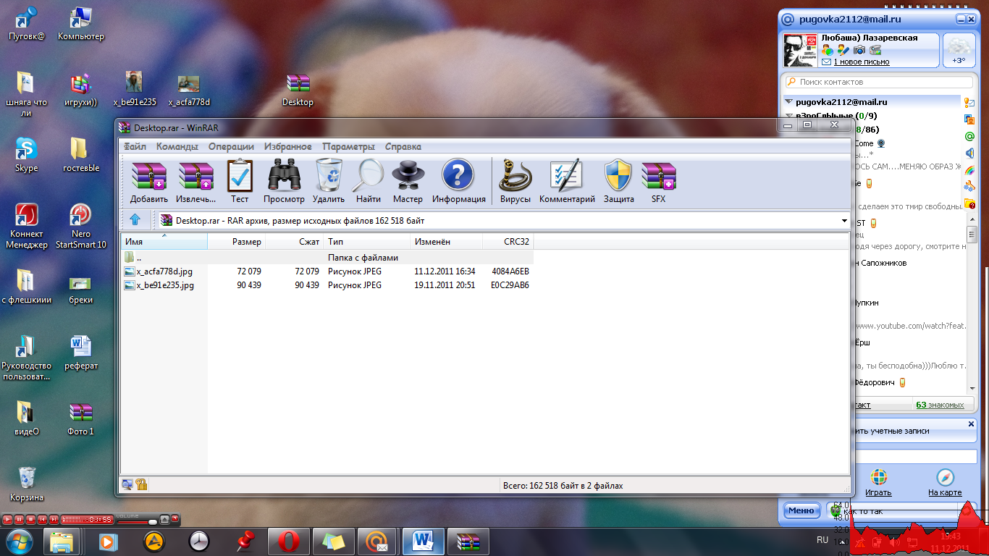Image resolution: width=989 pixels, height=556 pixels.
Task: Click the video camera icon under Любаша's name
Action: coord(875,50)
